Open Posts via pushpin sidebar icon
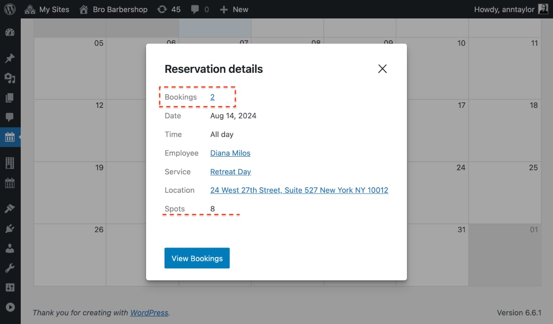The image size is (553, 324). [10, 59]
